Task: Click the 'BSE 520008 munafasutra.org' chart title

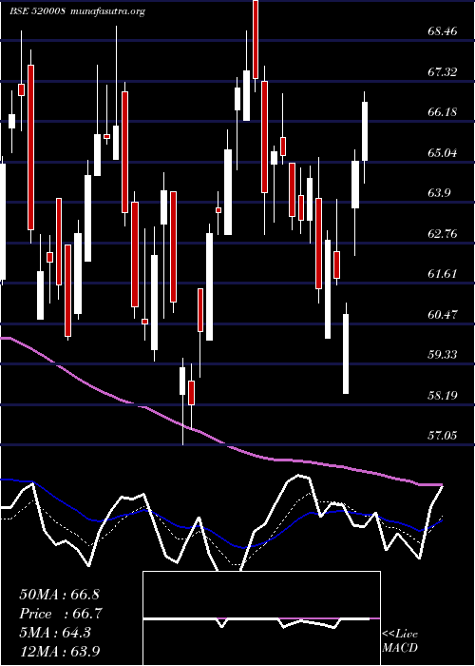Action: [78, 11]
